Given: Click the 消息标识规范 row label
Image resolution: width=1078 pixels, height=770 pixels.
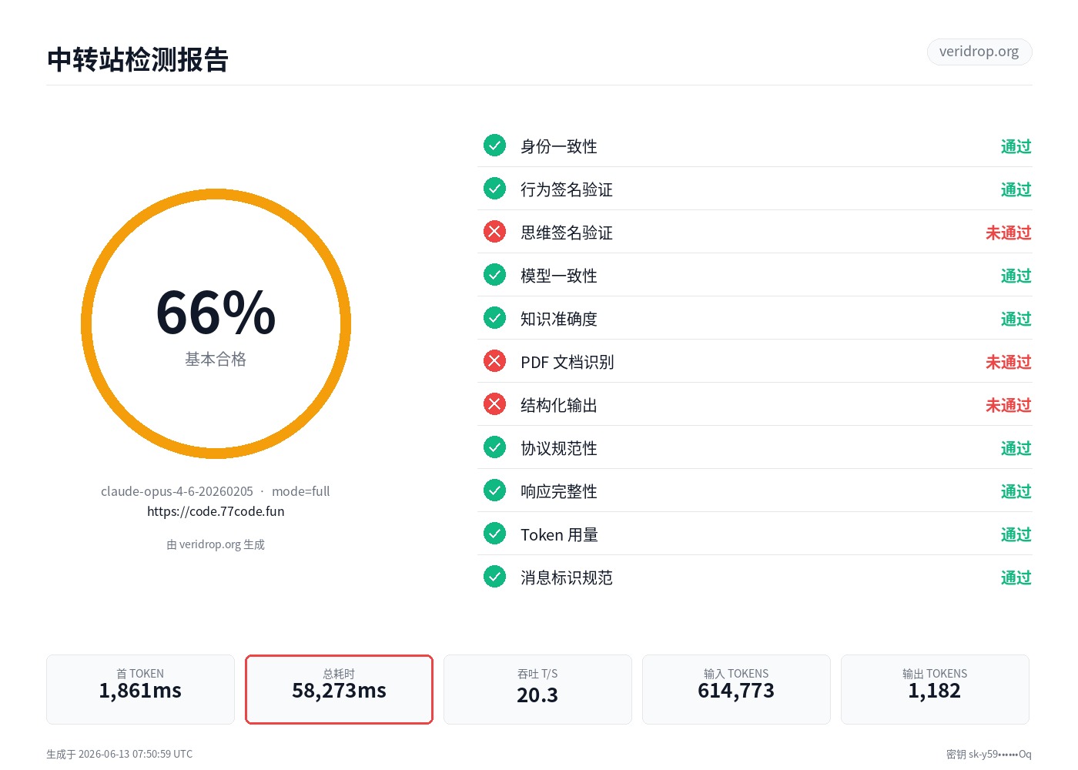Looking at the screenshot, I should coord(567,577).
